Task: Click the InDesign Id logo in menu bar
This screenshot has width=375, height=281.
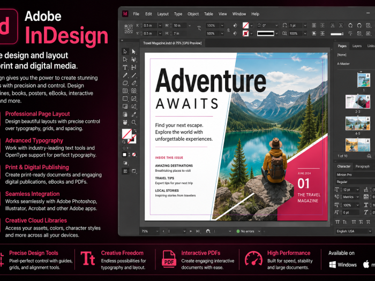Action: [x=125, y=13]
